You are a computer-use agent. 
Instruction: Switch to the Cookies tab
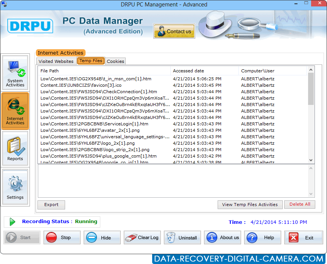point(115,61)
